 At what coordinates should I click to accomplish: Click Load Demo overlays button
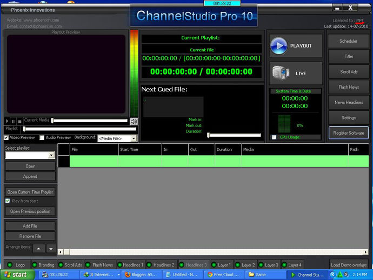click(x=349, y=265)
